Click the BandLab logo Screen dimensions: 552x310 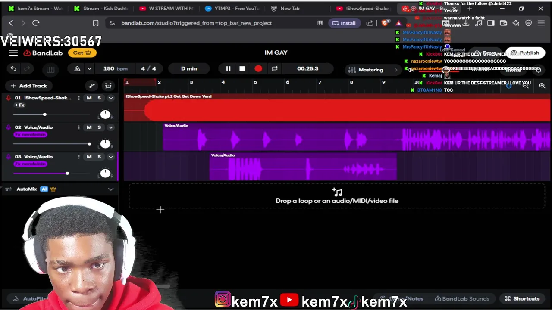(43, 53)
